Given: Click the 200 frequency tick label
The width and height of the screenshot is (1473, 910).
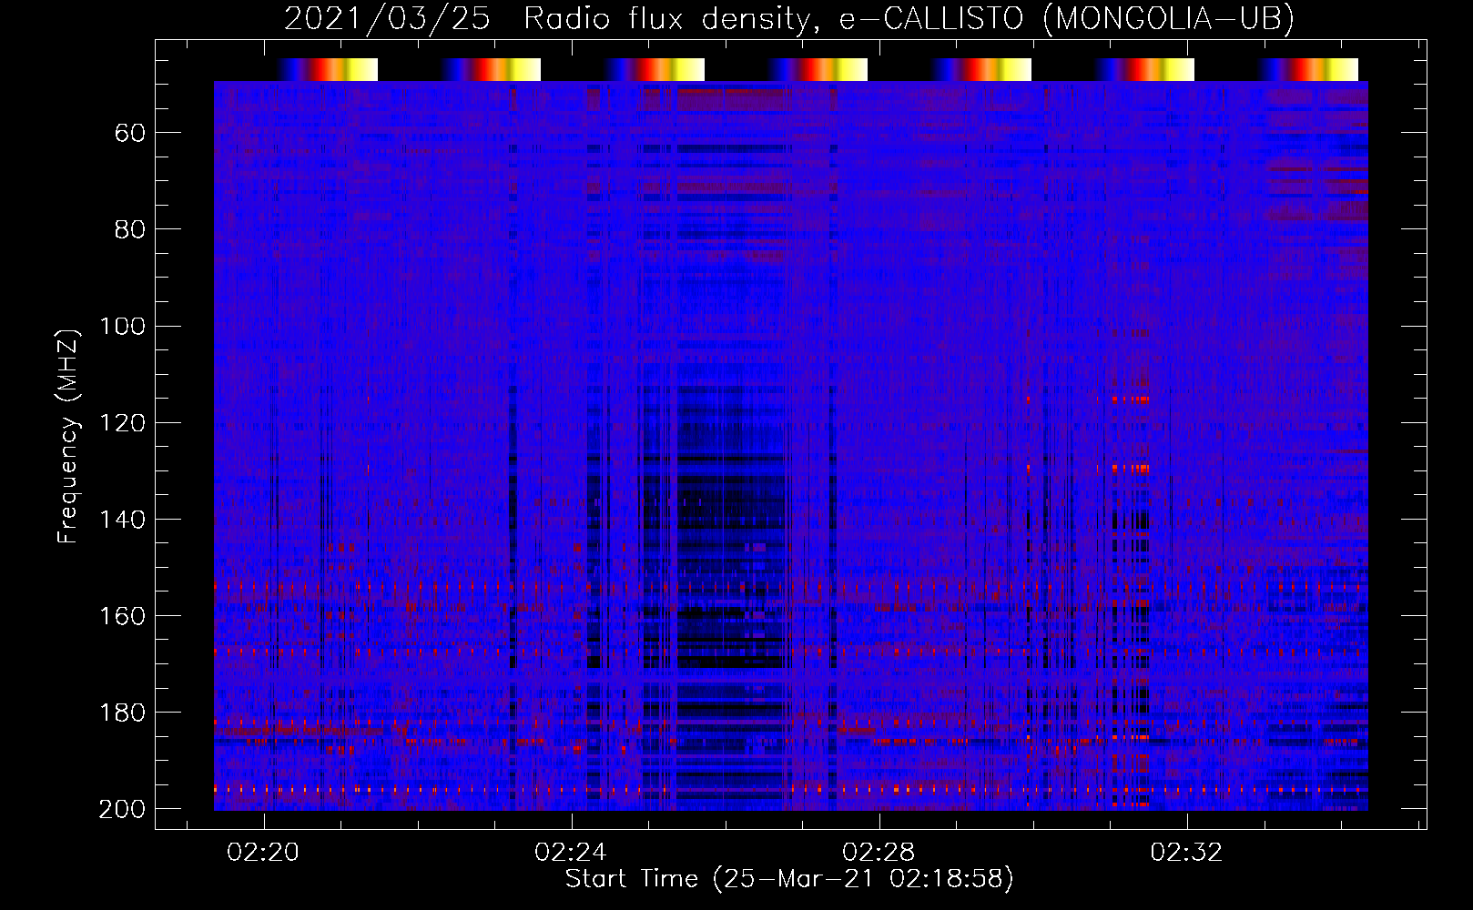Looking at the screenshot, I should point(122,809).
